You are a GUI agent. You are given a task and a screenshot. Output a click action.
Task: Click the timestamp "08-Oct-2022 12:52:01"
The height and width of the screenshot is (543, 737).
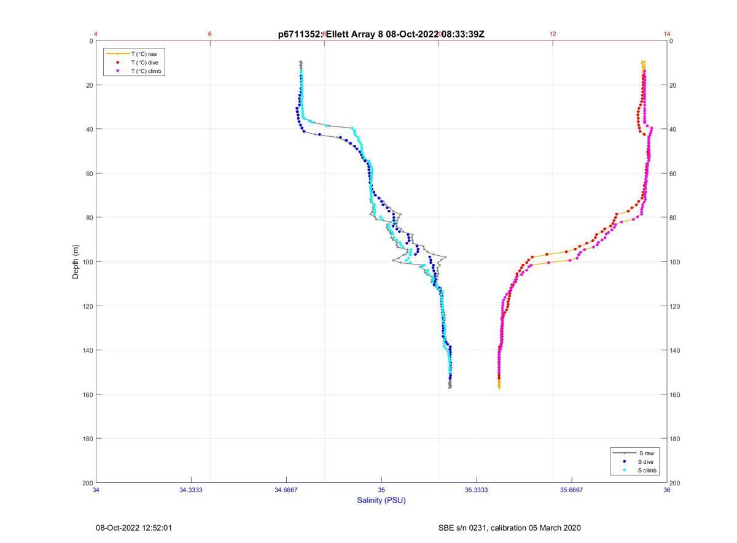coord(134,528)
